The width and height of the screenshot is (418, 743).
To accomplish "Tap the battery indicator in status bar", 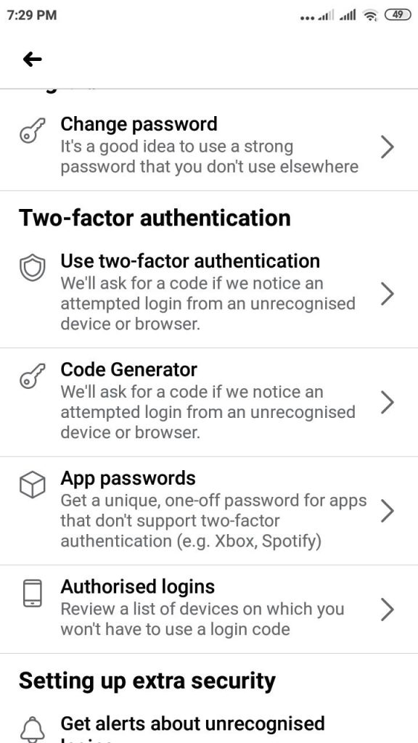I will click(x=398, y=15).
